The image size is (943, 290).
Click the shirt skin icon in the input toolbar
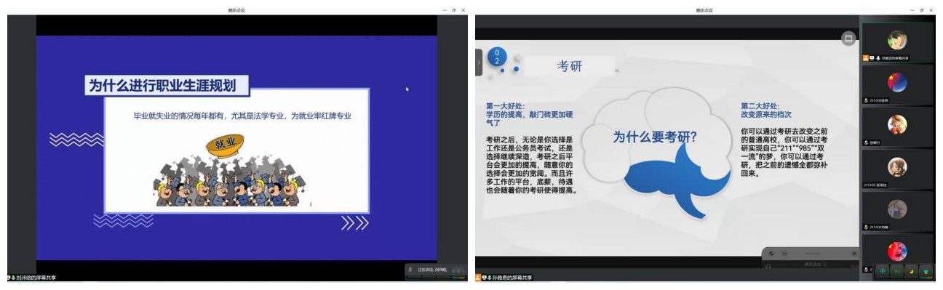pos(926,270)
